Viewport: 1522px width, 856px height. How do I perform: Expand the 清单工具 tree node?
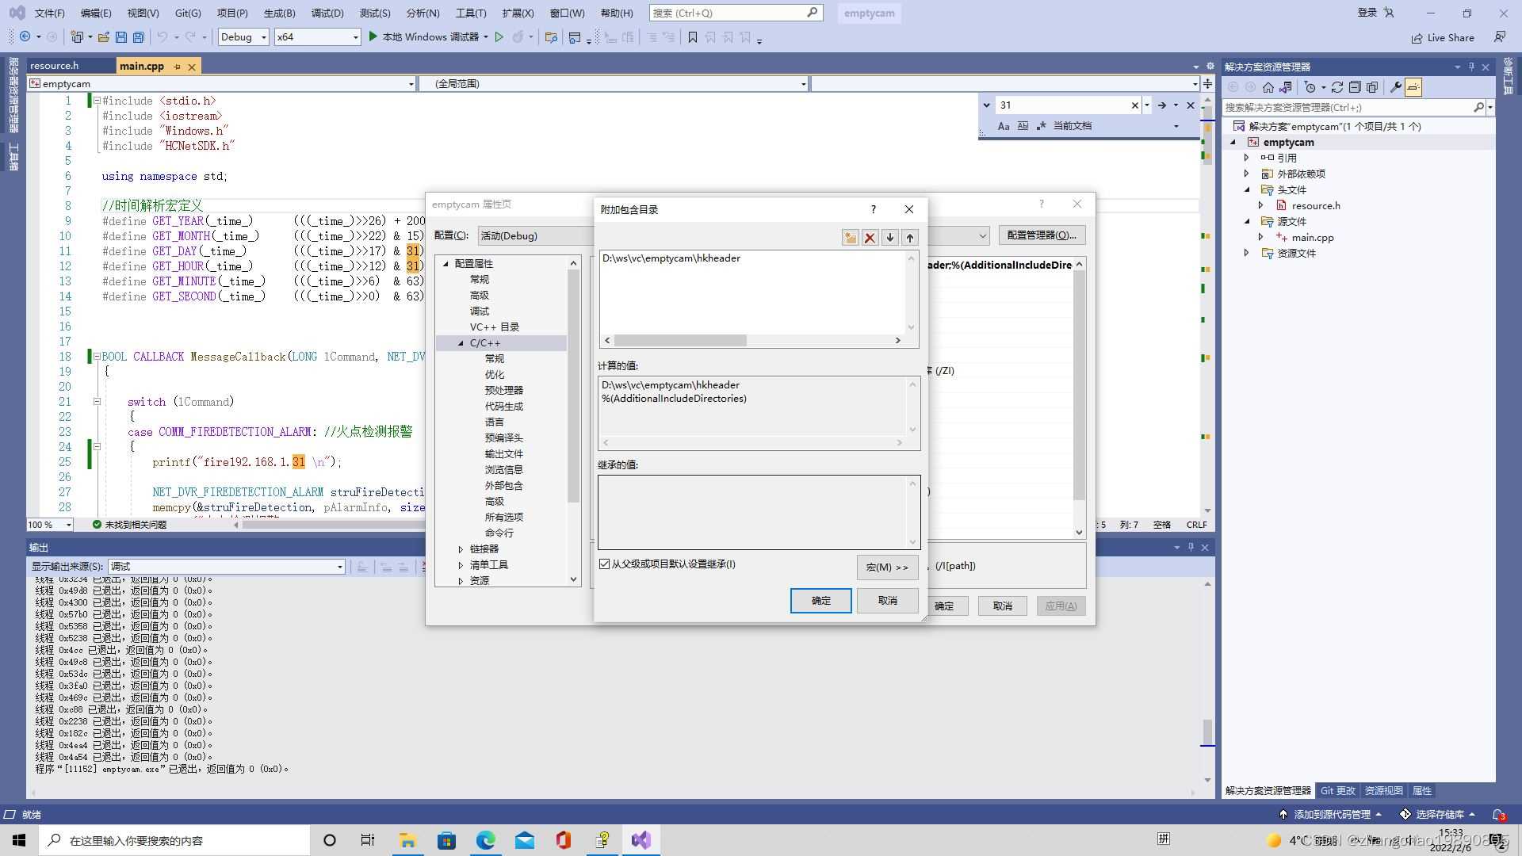(461, 565)
